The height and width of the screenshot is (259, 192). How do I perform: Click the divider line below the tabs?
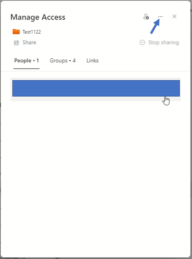(x=96, y=71)
